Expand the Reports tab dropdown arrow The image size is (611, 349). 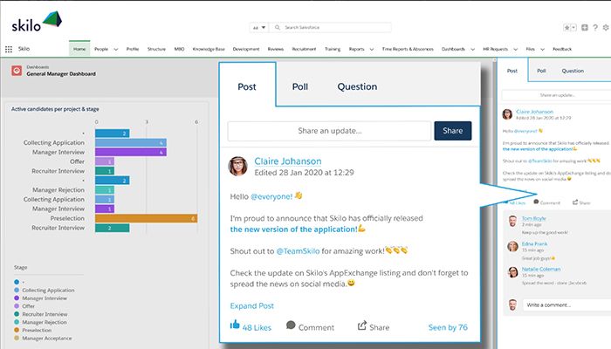[x=371, y=50]
